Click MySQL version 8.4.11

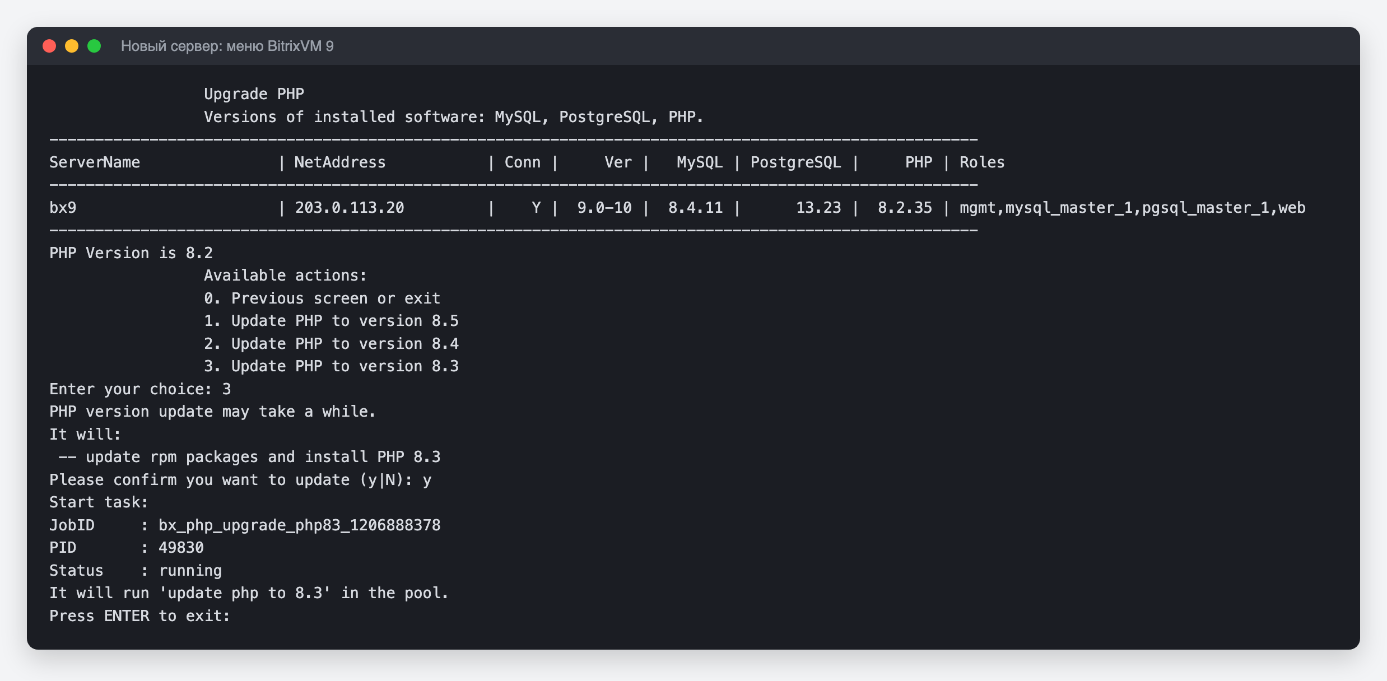(x=695, y=208)
